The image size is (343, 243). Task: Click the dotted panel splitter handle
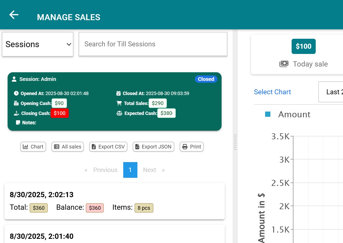[235, 142]
